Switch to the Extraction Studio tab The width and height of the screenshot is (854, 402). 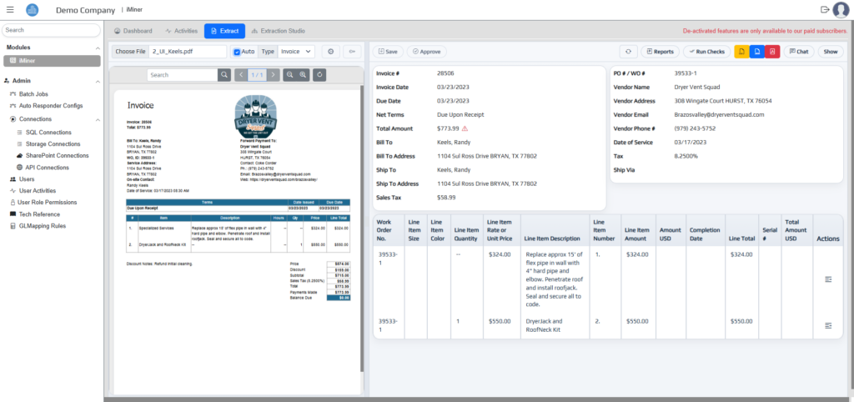pyautogui.click(x=278, y=31)
